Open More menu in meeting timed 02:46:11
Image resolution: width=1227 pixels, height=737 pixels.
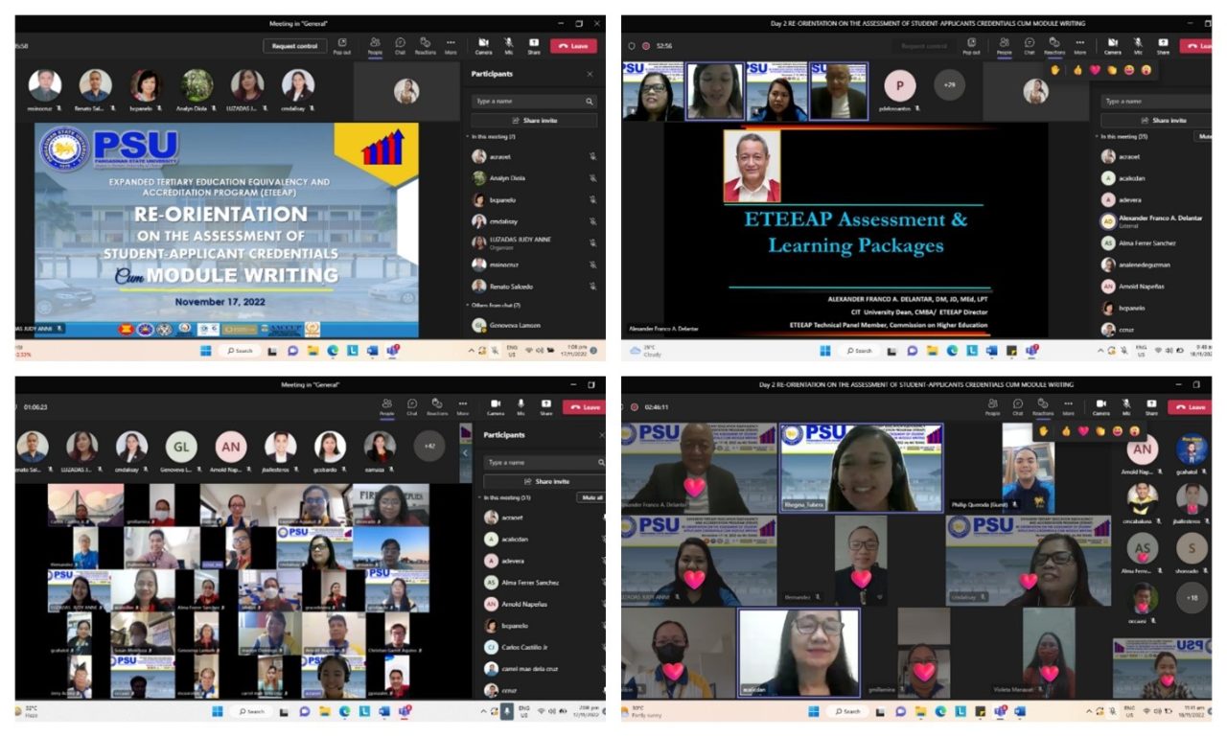pyautogui.click(x=1079, y=406)
